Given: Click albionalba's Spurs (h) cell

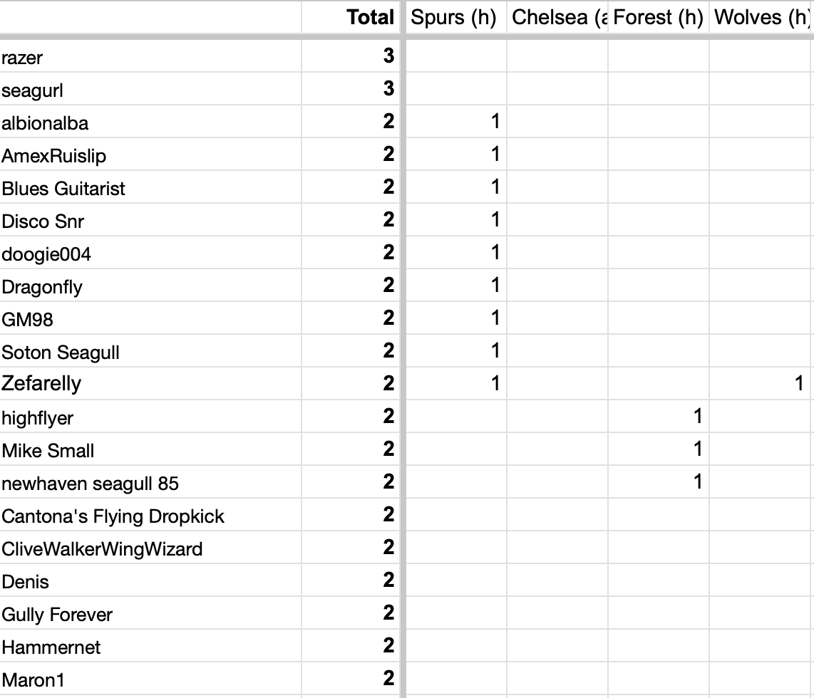Looking at the screenshot, I should click(x=455, y=122).
